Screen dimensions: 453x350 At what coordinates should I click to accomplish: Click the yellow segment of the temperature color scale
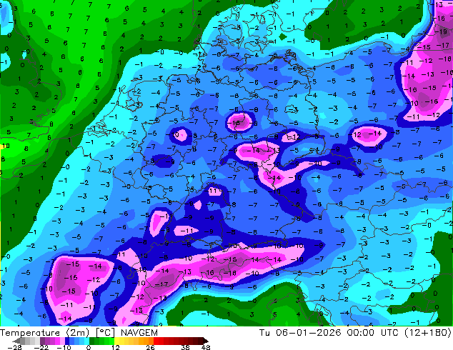tap(116, 341)
